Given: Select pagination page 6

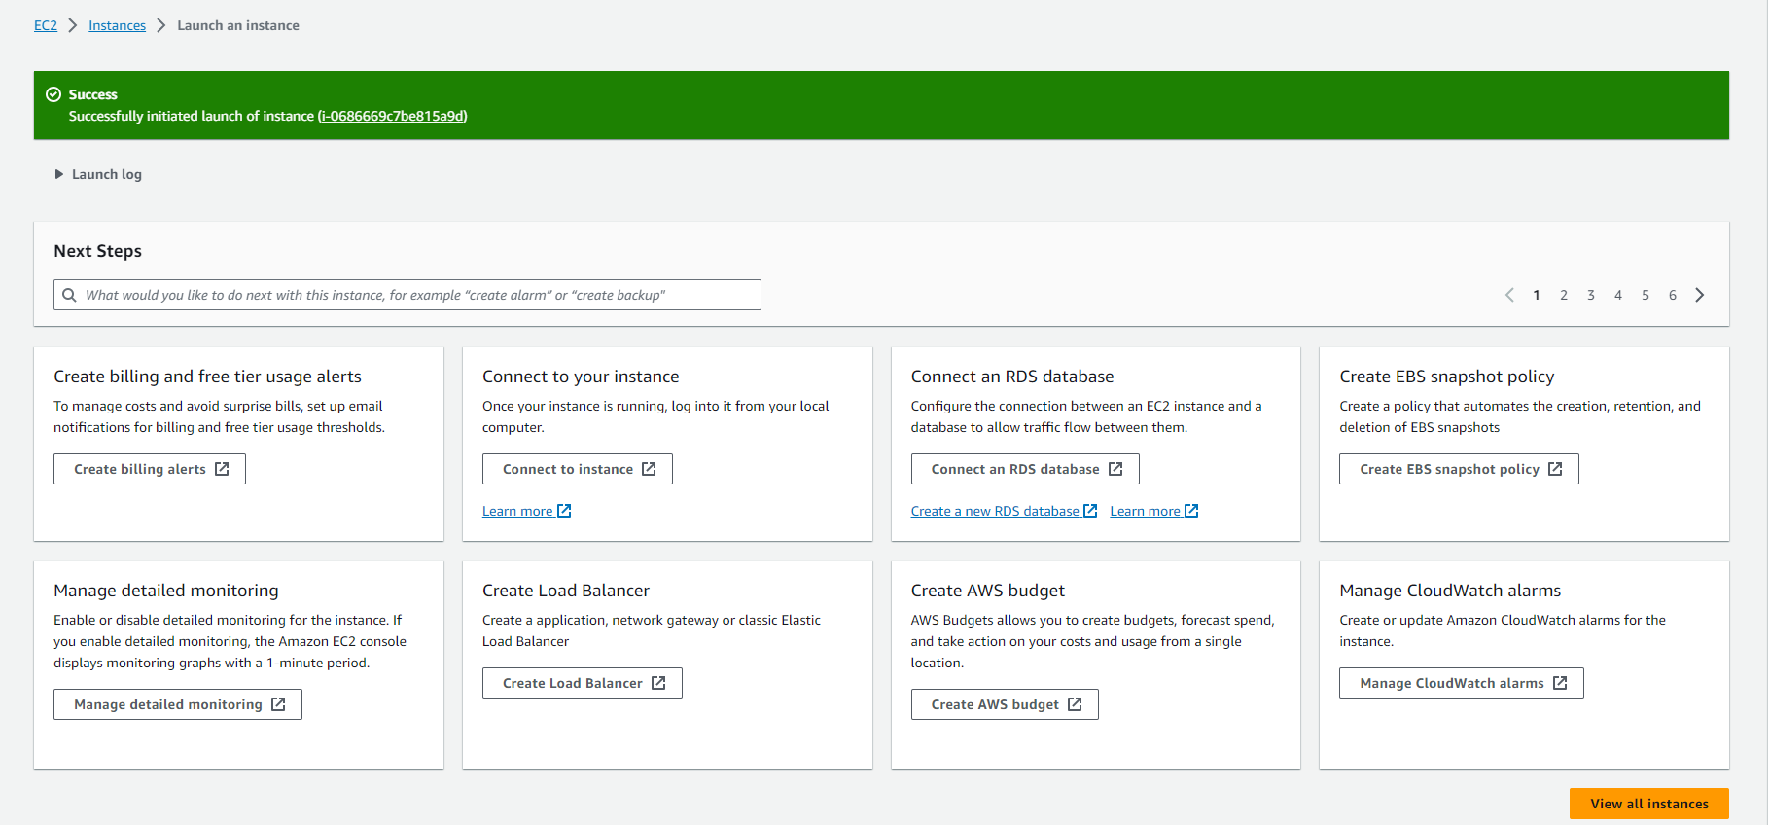Looking at the screenshot, I should [x=1673, y=295].
